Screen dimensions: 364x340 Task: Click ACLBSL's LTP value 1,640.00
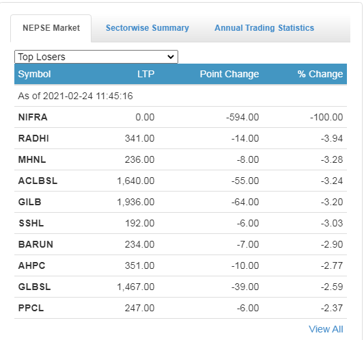(x=136, y=181)
